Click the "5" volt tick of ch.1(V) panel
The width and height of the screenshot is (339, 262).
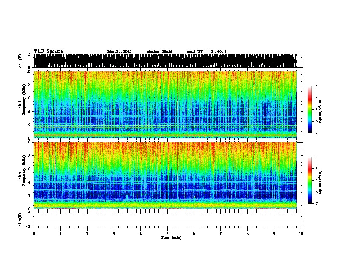point(29,54)
